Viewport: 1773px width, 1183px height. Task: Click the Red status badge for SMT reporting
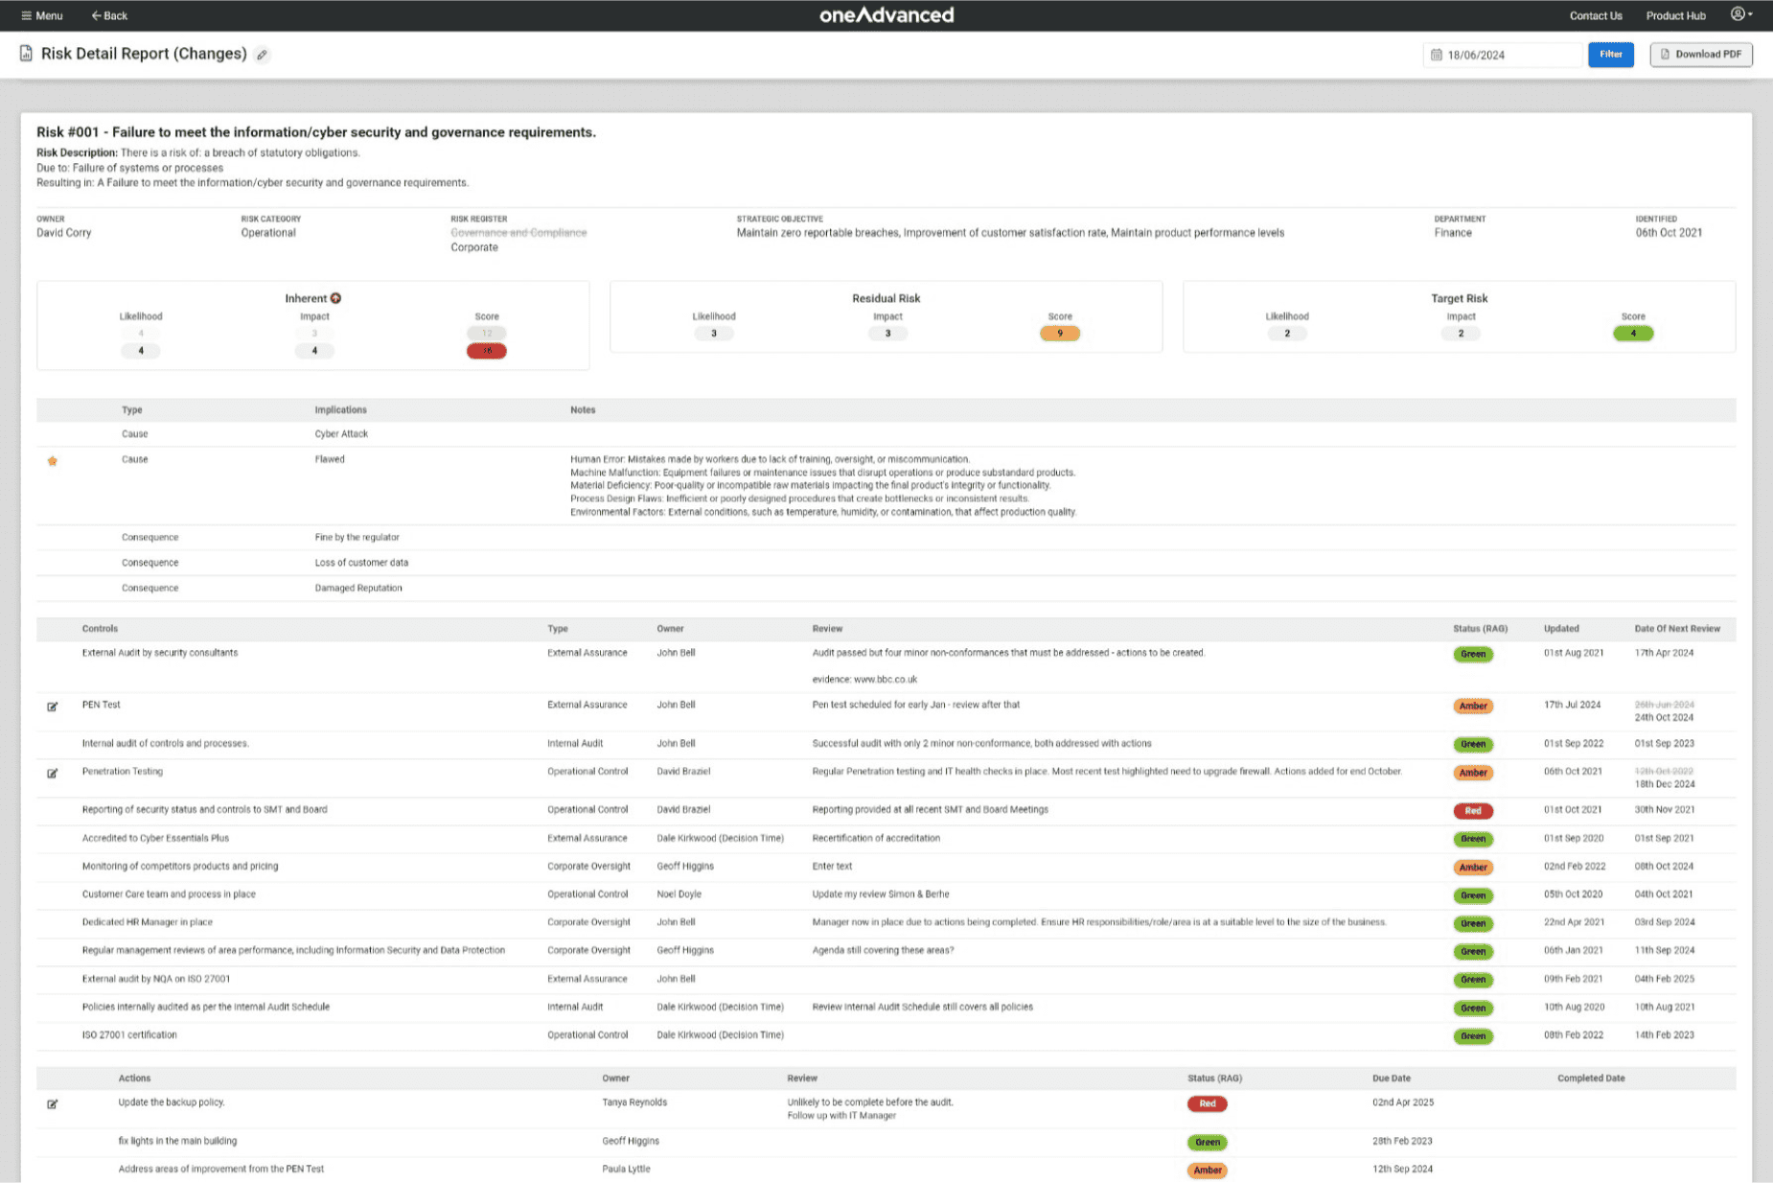pos(1472,811)
